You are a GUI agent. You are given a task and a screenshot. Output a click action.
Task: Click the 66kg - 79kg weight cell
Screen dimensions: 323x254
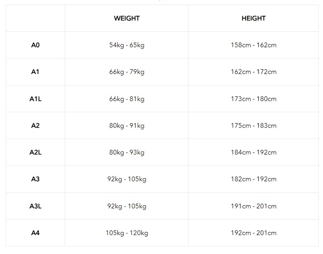point(127,72)
